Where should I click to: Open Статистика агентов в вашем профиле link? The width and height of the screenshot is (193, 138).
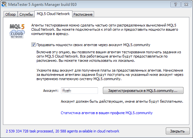point(106,113)
